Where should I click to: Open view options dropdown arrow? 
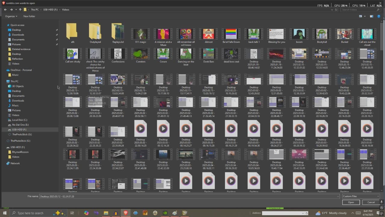pyautogui.click(x=365, y=16)
